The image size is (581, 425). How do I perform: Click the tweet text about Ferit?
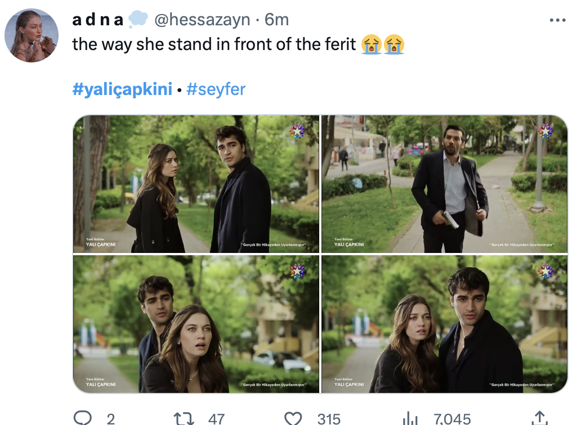[214, 44]
